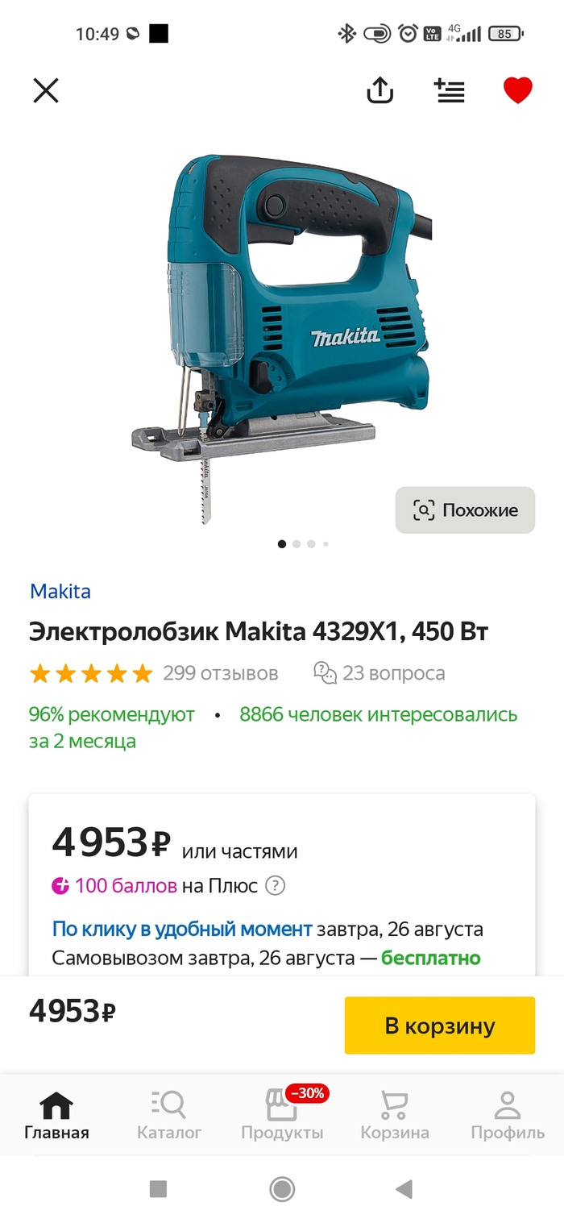Toggle the red heart favorite icon
Screen dimensions: 564x1223
tap(518, 90)
